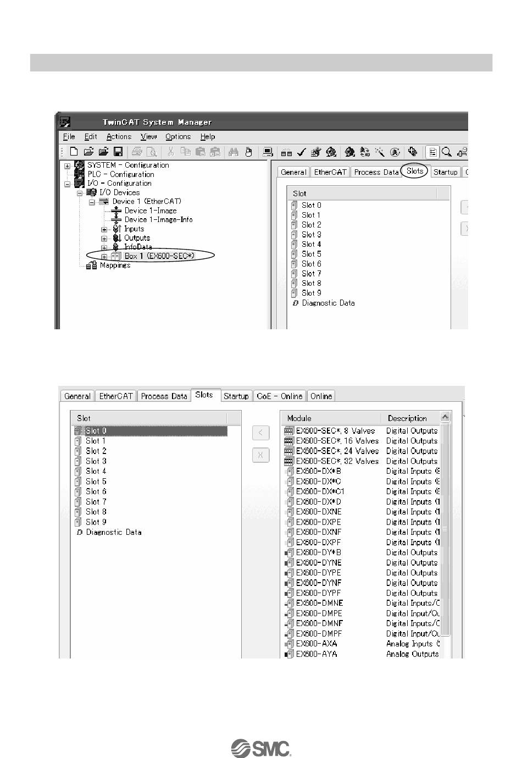Select the EX600-DMNE module icon
Viewport: 522px width, 758px height.
290,603
